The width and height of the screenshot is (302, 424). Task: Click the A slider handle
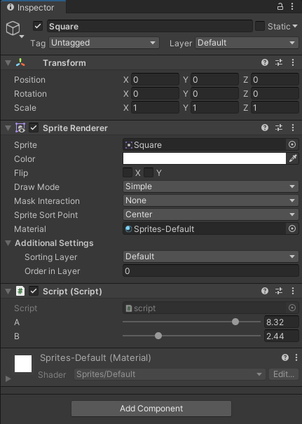click(235, 322)
